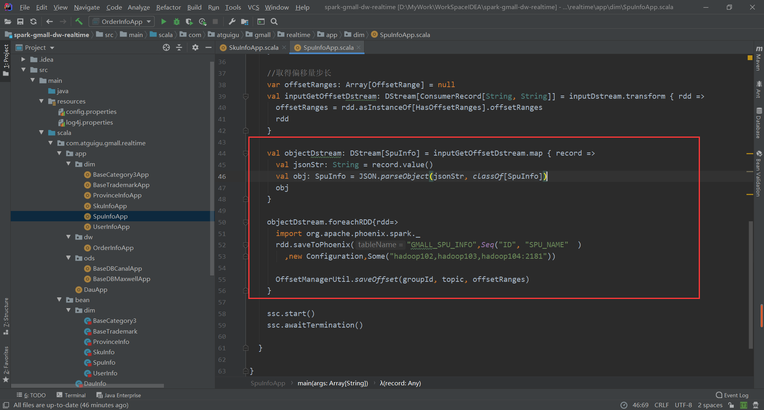The height and width of the screenshot is (410, 764).
Task: Open the Refactor menu
Action: click(x=168, y=7)
